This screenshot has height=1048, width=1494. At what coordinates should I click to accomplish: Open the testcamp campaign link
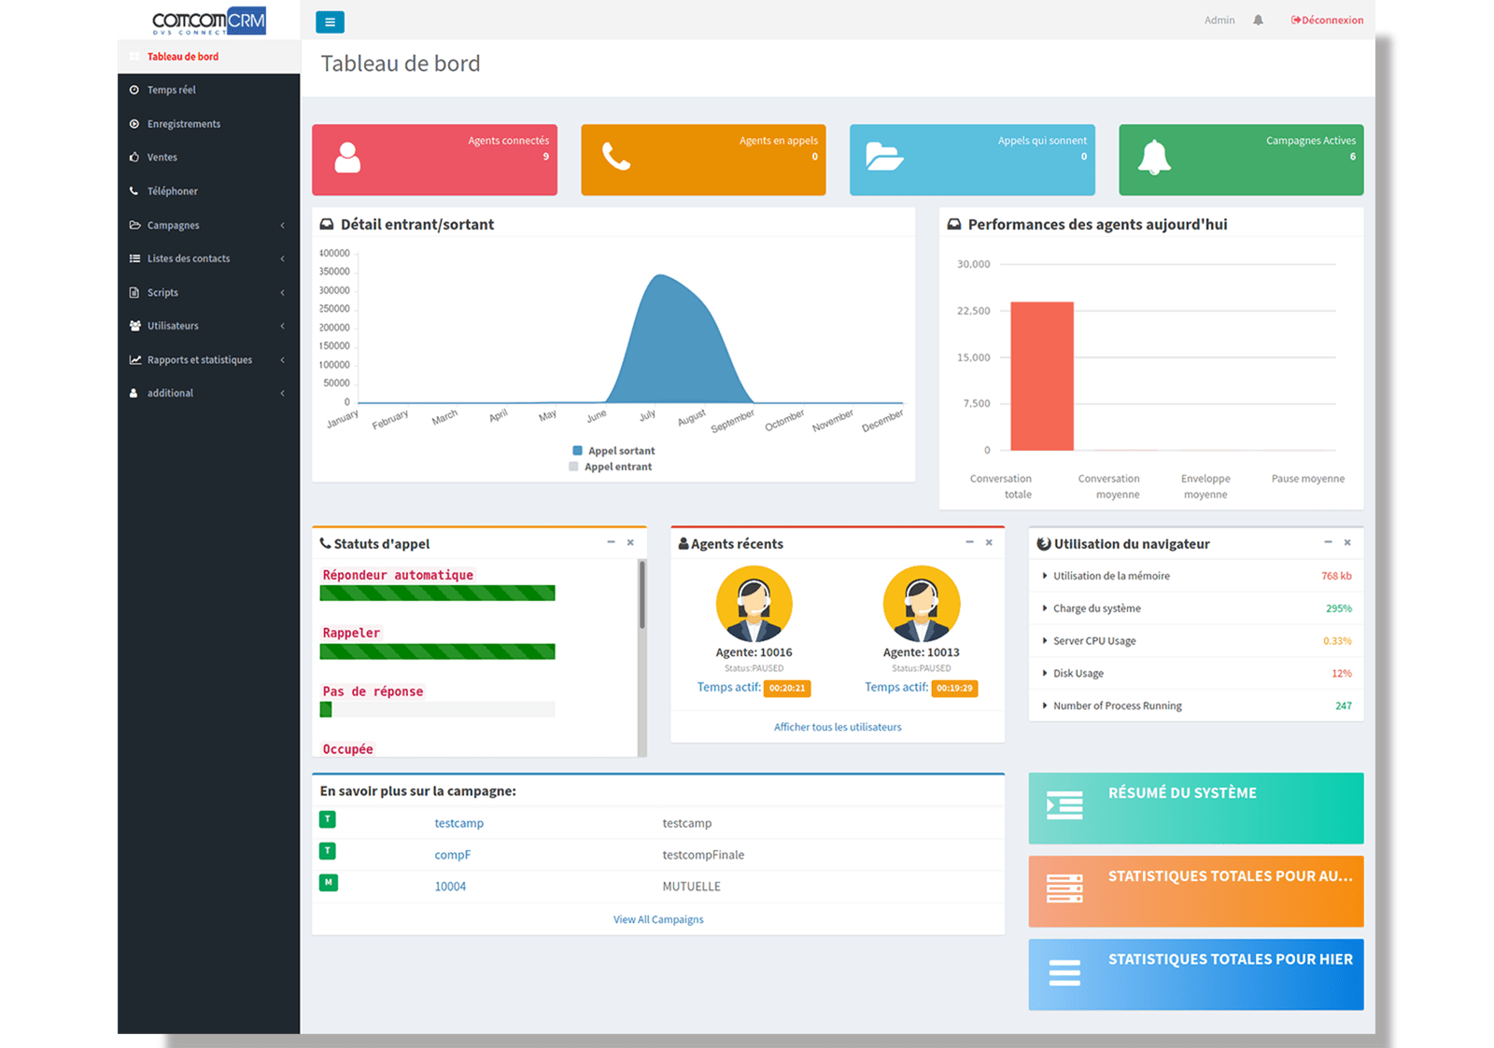458,823
